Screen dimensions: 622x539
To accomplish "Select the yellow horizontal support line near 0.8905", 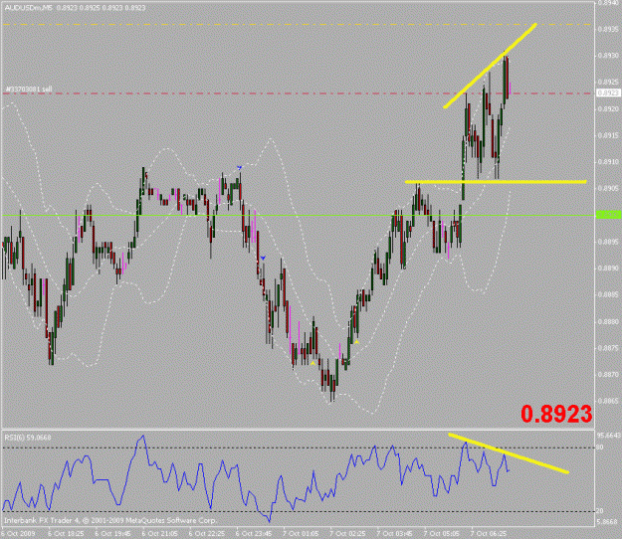I will point(496,182).
